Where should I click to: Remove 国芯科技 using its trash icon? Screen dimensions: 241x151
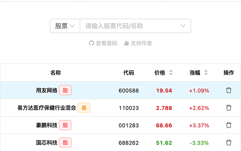(x=229, y=143)
